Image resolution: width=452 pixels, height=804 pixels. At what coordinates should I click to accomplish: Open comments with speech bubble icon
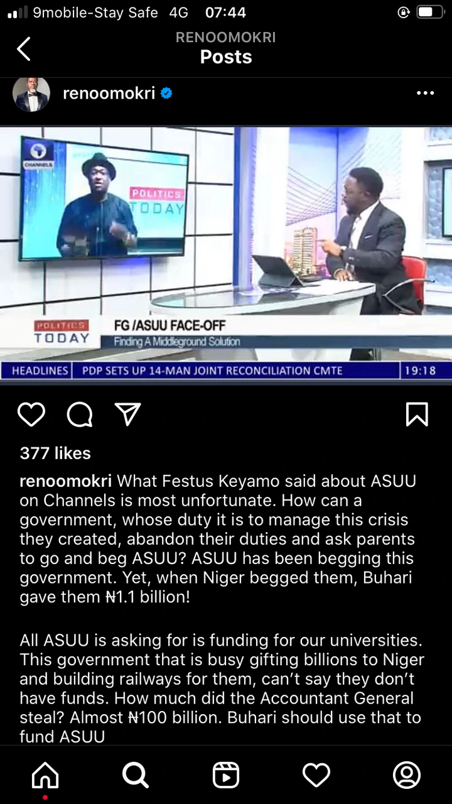tap(80, 415)
